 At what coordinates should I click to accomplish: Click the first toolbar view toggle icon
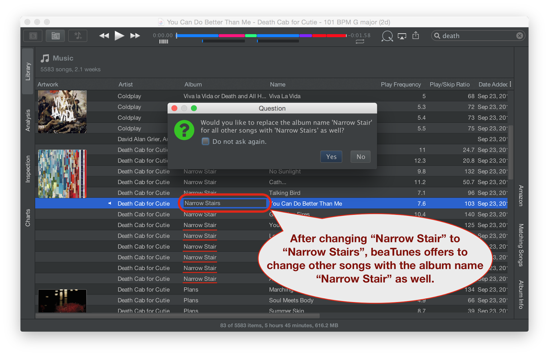tap(33, 36)
